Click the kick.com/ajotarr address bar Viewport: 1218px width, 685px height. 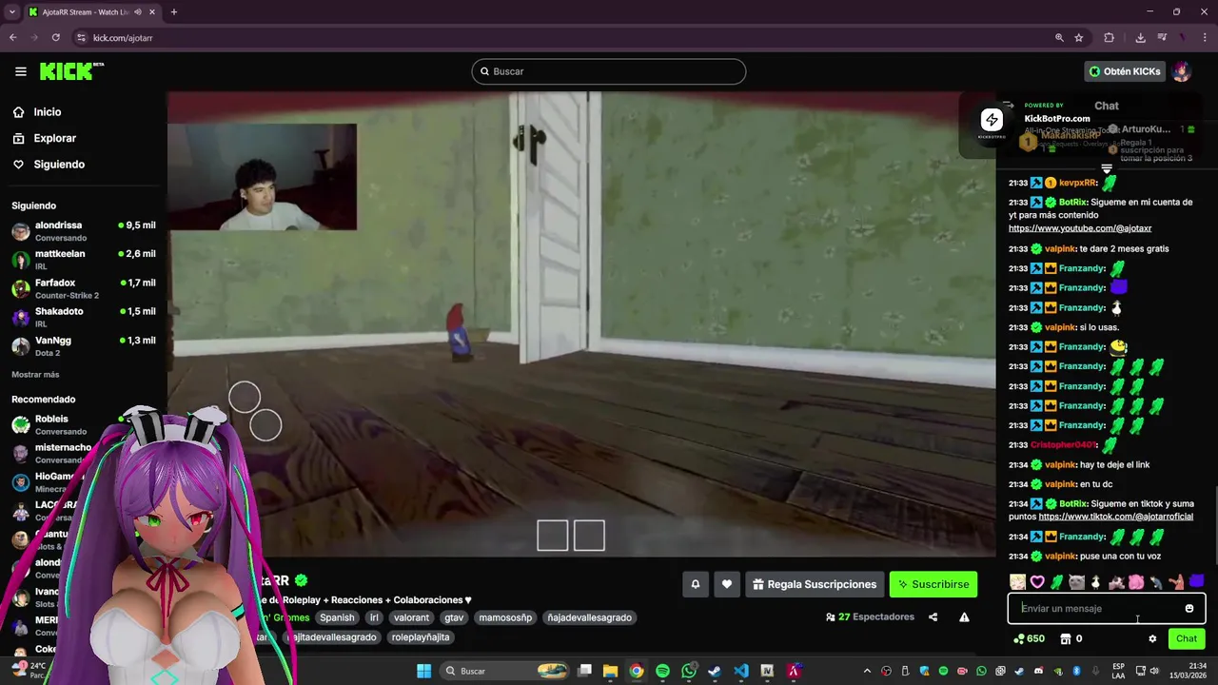click(x=561, y=38)
